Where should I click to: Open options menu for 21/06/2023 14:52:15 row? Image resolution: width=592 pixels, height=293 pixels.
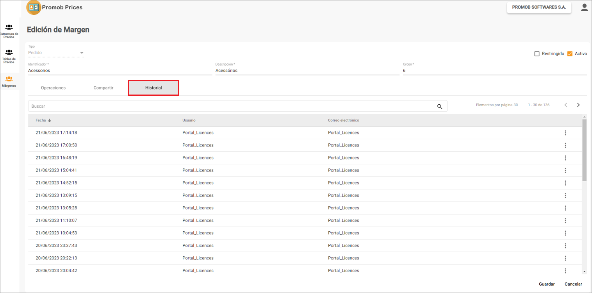point(565,183)
